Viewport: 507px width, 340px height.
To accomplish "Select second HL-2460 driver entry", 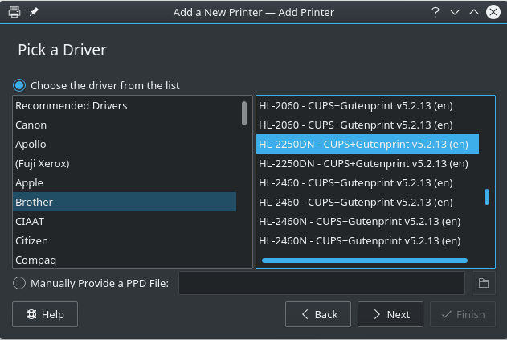I will 367,202.
